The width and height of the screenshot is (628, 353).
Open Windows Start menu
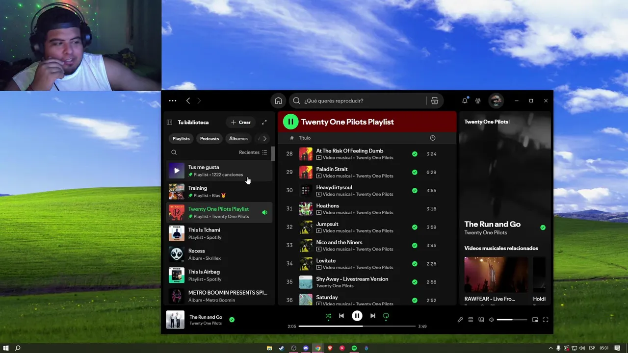coord(6,348)
